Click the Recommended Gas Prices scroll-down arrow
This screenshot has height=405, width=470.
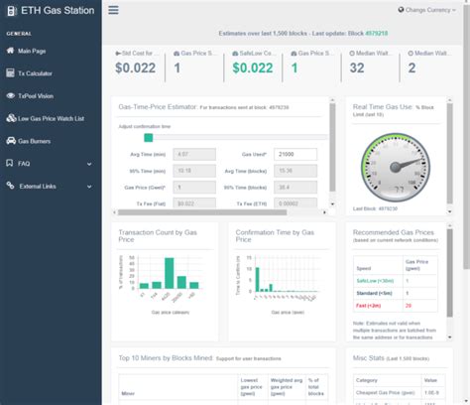[450, 337]
